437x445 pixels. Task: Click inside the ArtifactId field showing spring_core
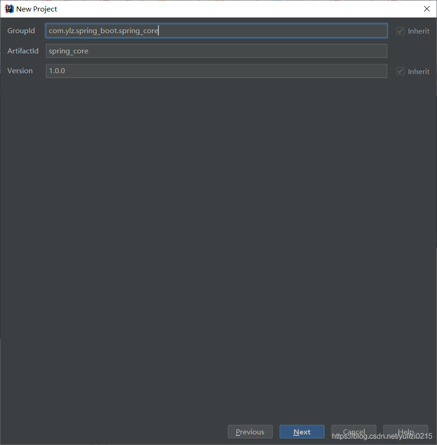tap(216, 51)
